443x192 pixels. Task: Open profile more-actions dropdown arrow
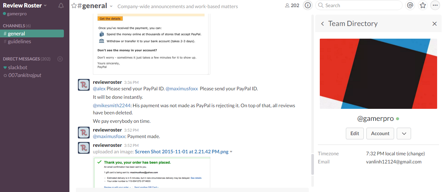[x=404, y=134]
